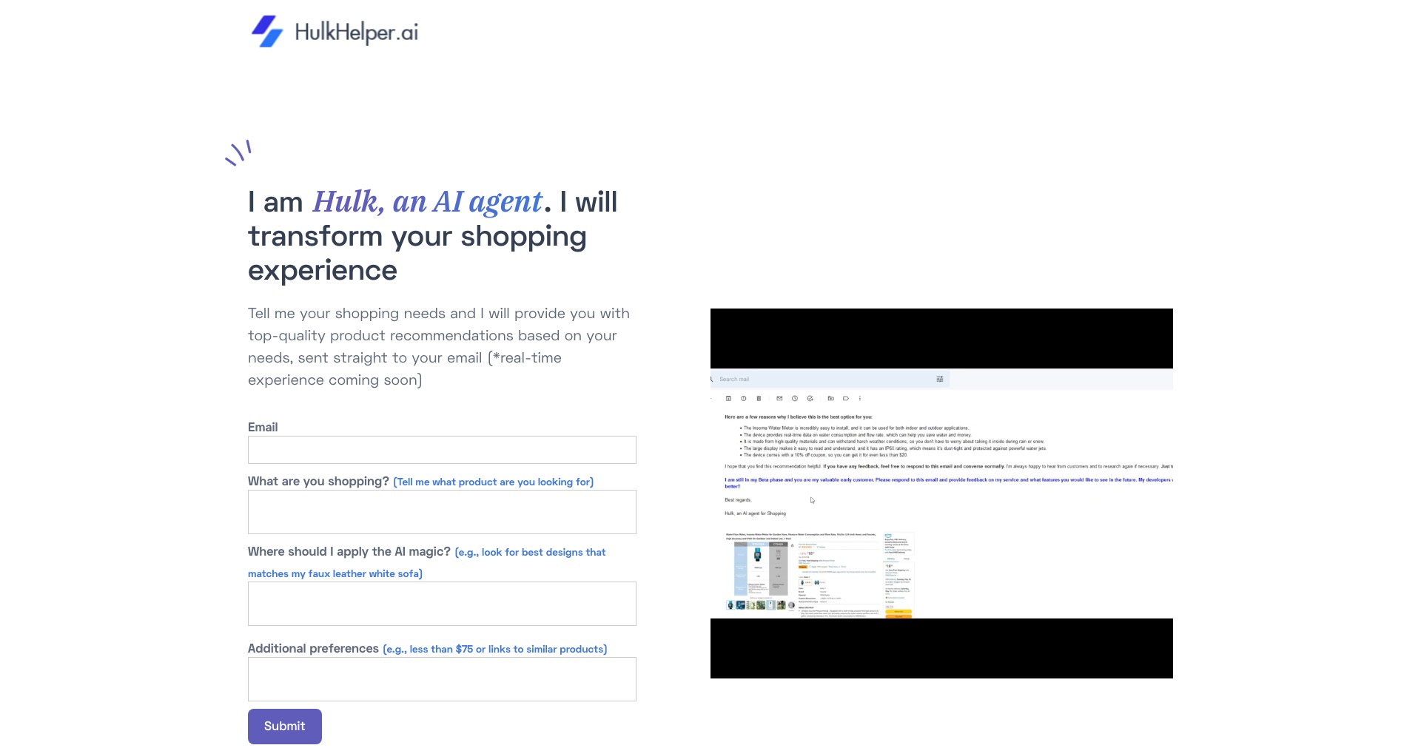This screenshot has width=1421, height=748.
Task: Click the 'Hulk, an AI agent' italic heading text
Action: click(428, 202)
